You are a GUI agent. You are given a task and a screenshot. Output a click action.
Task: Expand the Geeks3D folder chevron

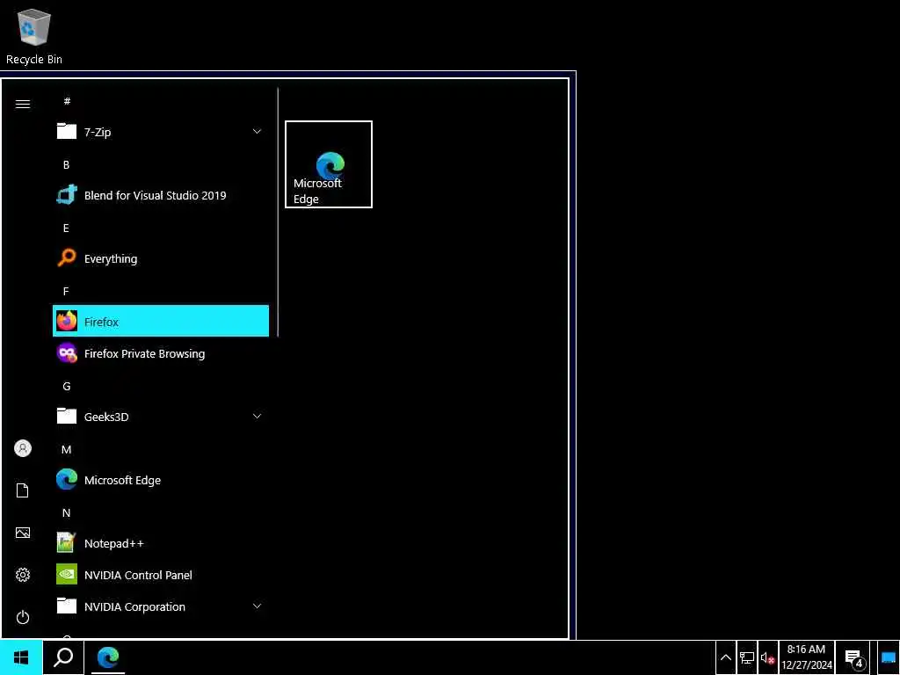tap(257, 416)
